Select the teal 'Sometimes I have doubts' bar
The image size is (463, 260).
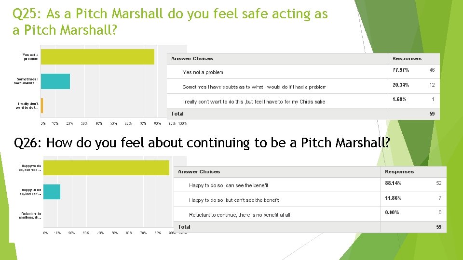click(55, 81)
